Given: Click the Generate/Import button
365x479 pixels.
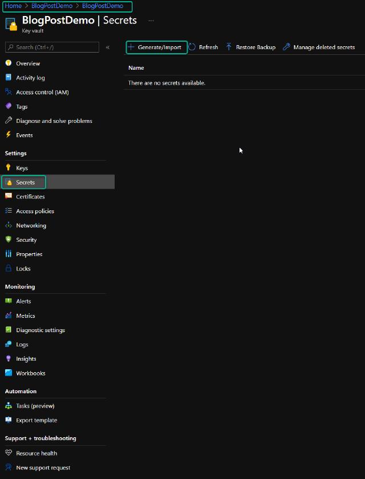Looking at the screenshot, I should 156,47.
